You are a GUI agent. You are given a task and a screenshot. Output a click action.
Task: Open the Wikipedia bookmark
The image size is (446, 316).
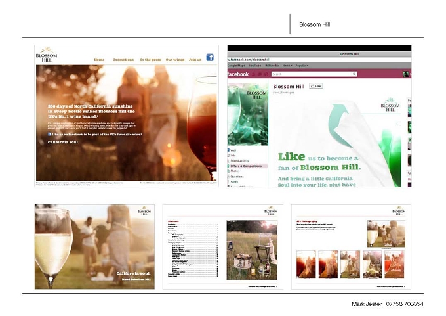[x=272, y=66]
